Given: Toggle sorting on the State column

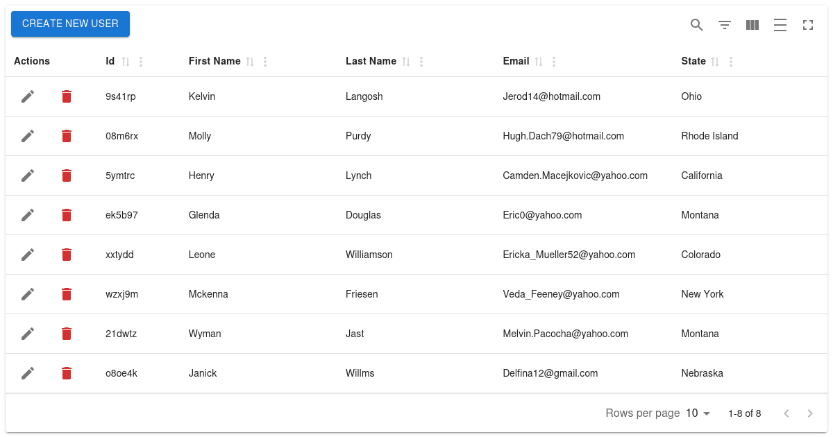Looking at the screenshot, I should pos(715,61).
